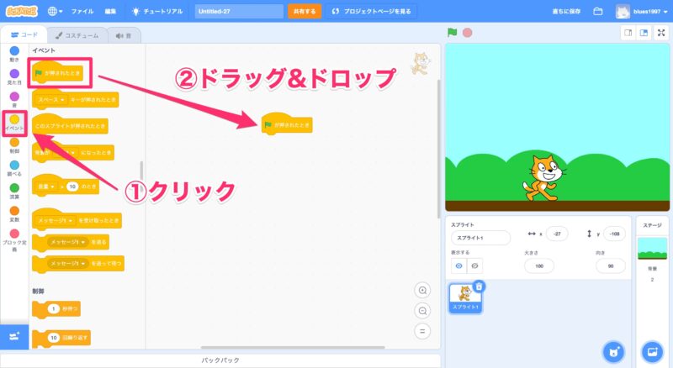Open the globe language dropdown

pyautogui.click(x=56, y=12)
